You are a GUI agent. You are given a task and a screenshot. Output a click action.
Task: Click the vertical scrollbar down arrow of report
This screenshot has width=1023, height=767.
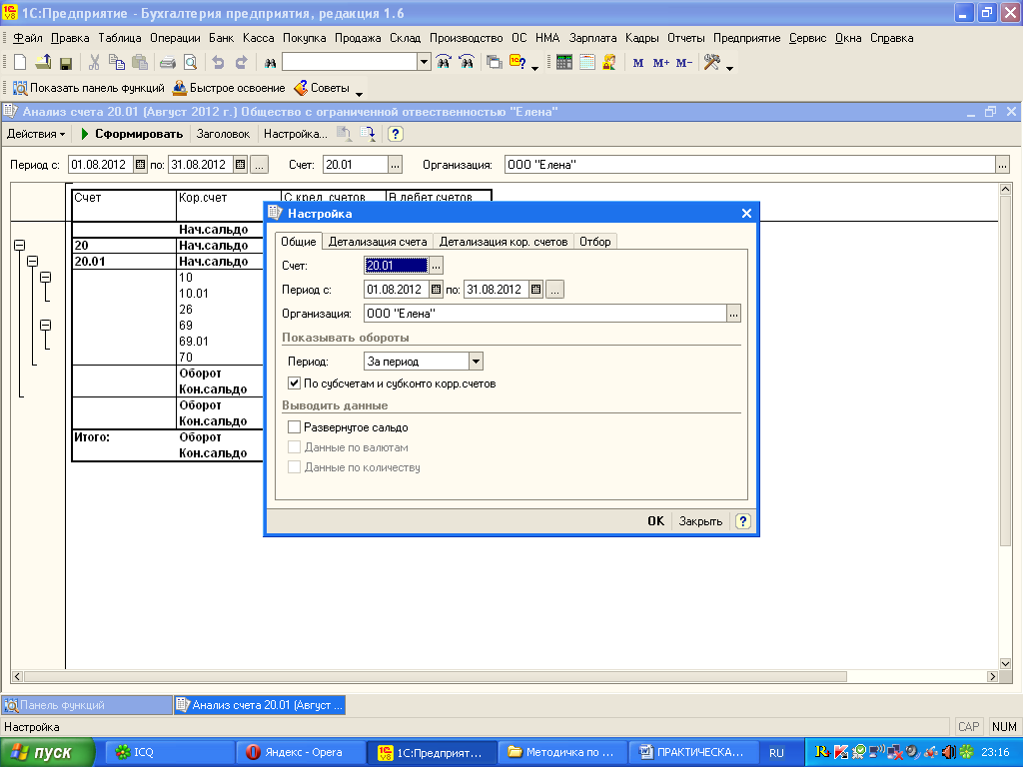(x=1005, y=663)
